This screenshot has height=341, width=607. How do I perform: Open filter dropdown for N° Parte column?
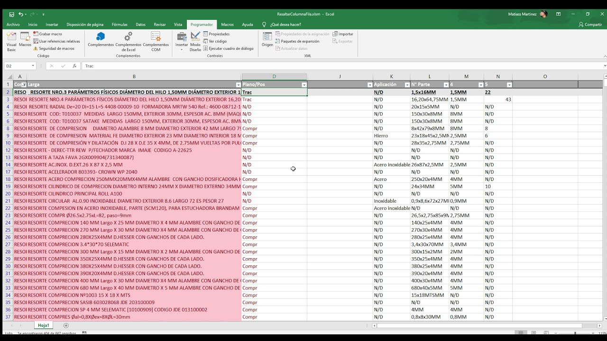(x=446, y=85)
